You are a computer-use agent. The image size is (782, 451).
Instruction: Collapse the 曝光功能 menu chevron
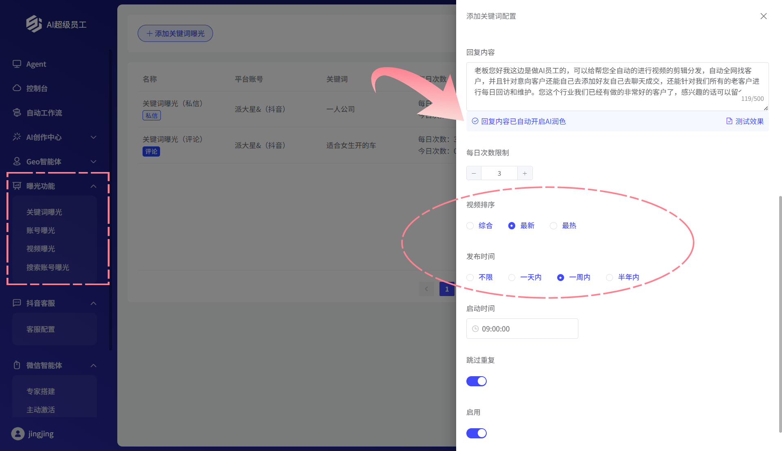(x=93, y=186)
